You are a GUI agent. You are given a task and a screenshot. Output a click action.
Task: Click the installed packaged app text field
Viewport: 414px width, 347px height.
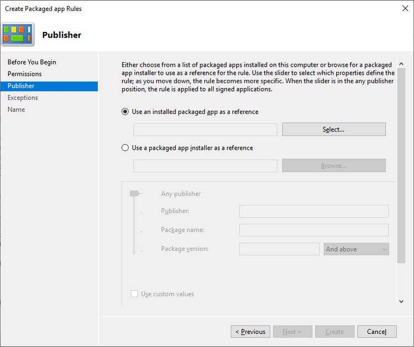pyautogui.click(x=205, y=129)
